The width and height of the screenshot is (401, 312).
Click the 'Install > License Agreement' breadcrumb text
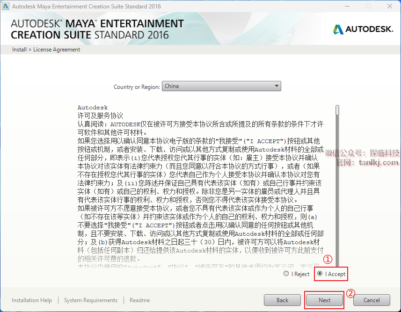pos(46,50)
